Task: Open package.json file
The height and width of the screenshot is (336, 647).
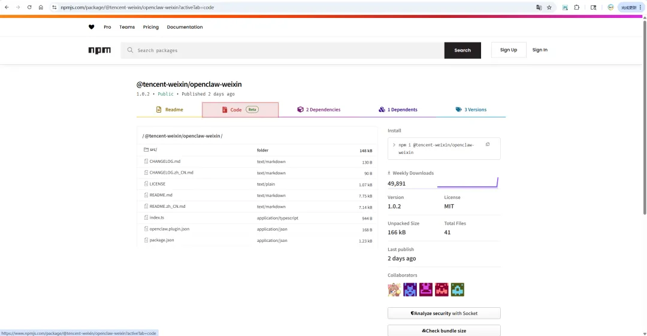Action: click(x=162, y=240)
